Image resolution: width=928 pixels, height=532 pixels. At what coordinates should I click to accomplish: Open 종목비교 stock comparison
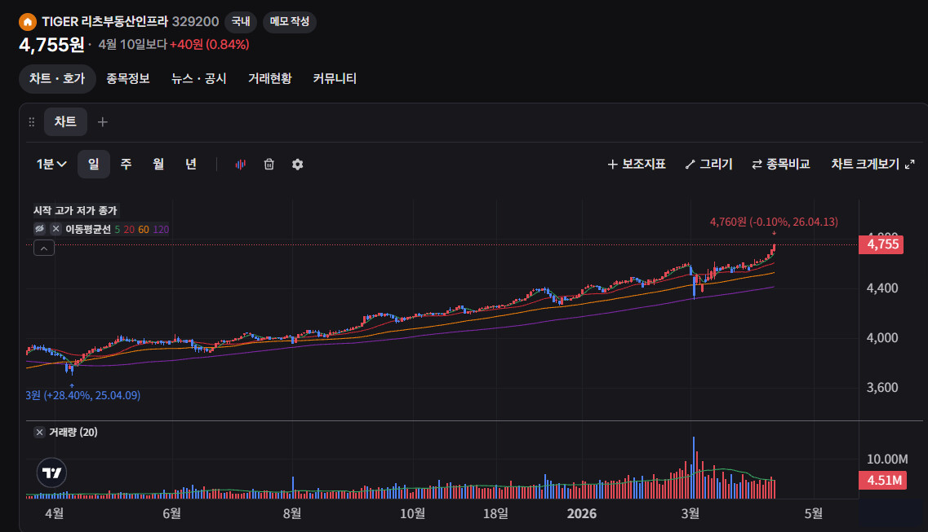tap(780, 164)
